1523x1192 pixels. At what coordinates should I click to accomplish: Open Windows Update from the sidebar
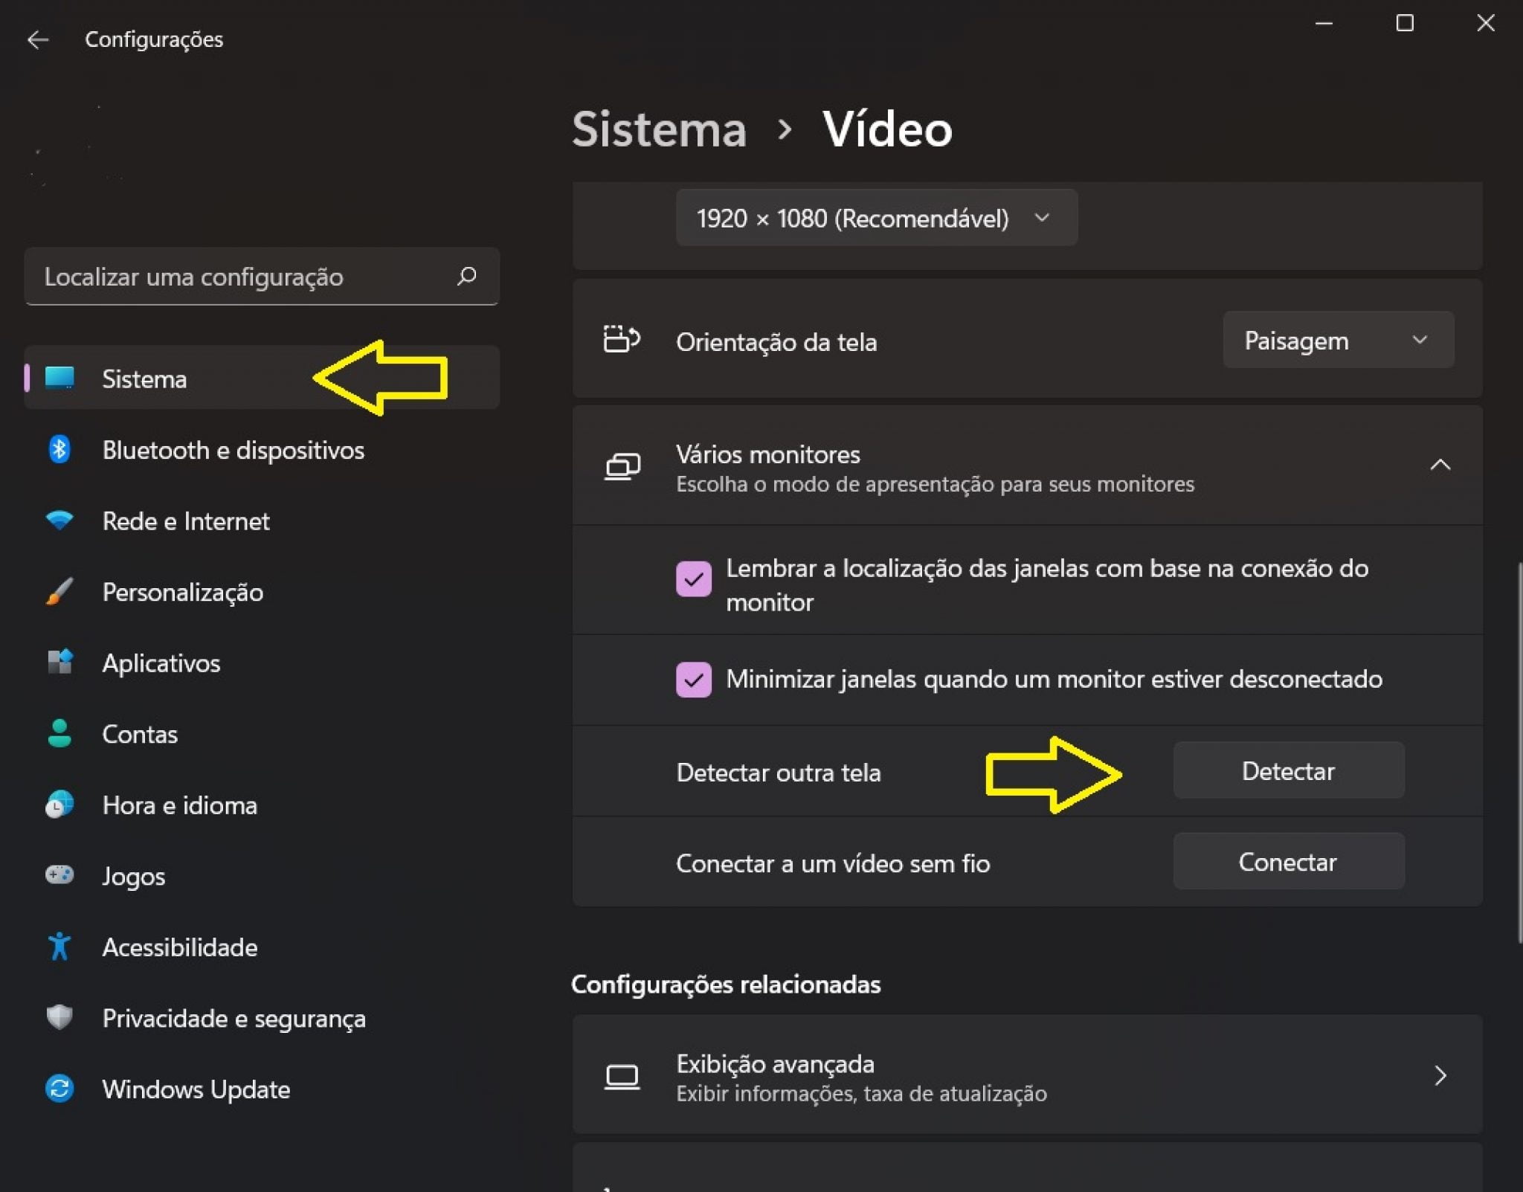pyautogui.click(x=196, y=1089)
